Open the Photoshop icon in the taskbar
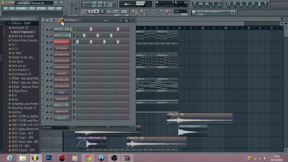This screenshot has width=288, height=162. coord(49,158)
